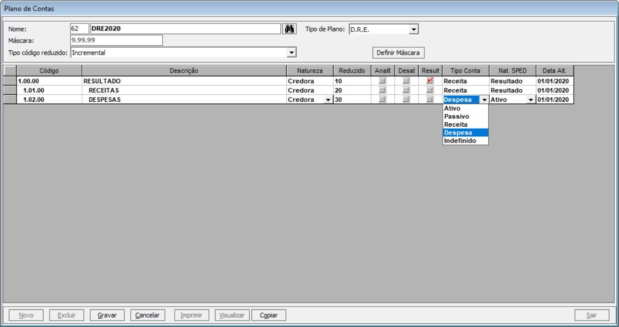Click Nat. SPED cell Resultado in RECEITAS row
This screenshot has width=619, height=327.
pos(512,90)
